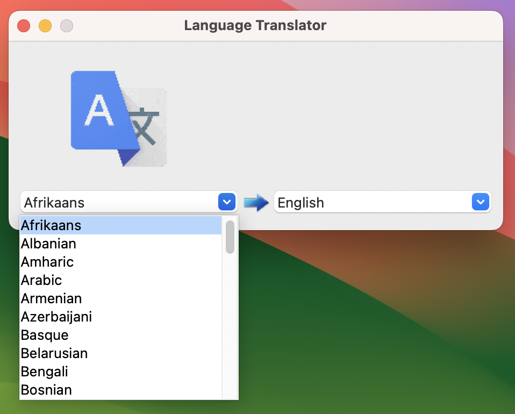Select Albanian in the dropdown list

(121, 244)
